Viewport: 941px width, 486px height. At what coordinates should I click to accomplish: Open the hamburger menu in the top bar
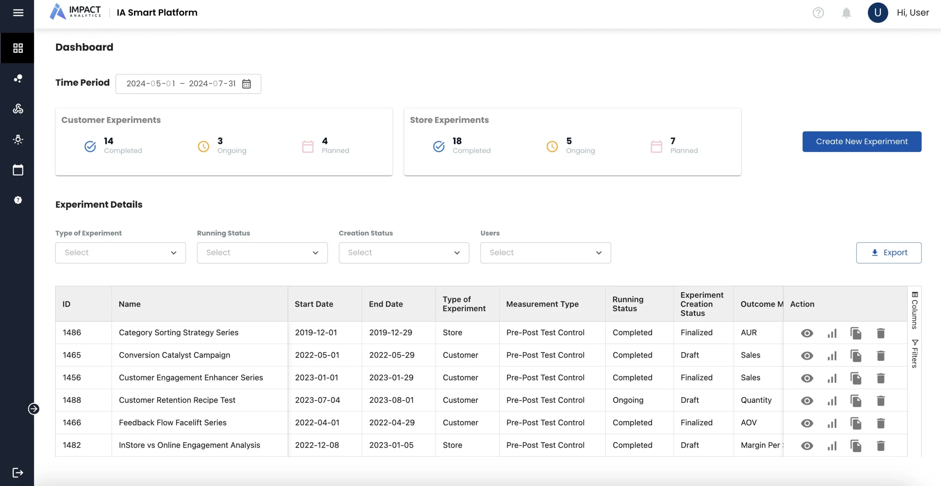18,13
